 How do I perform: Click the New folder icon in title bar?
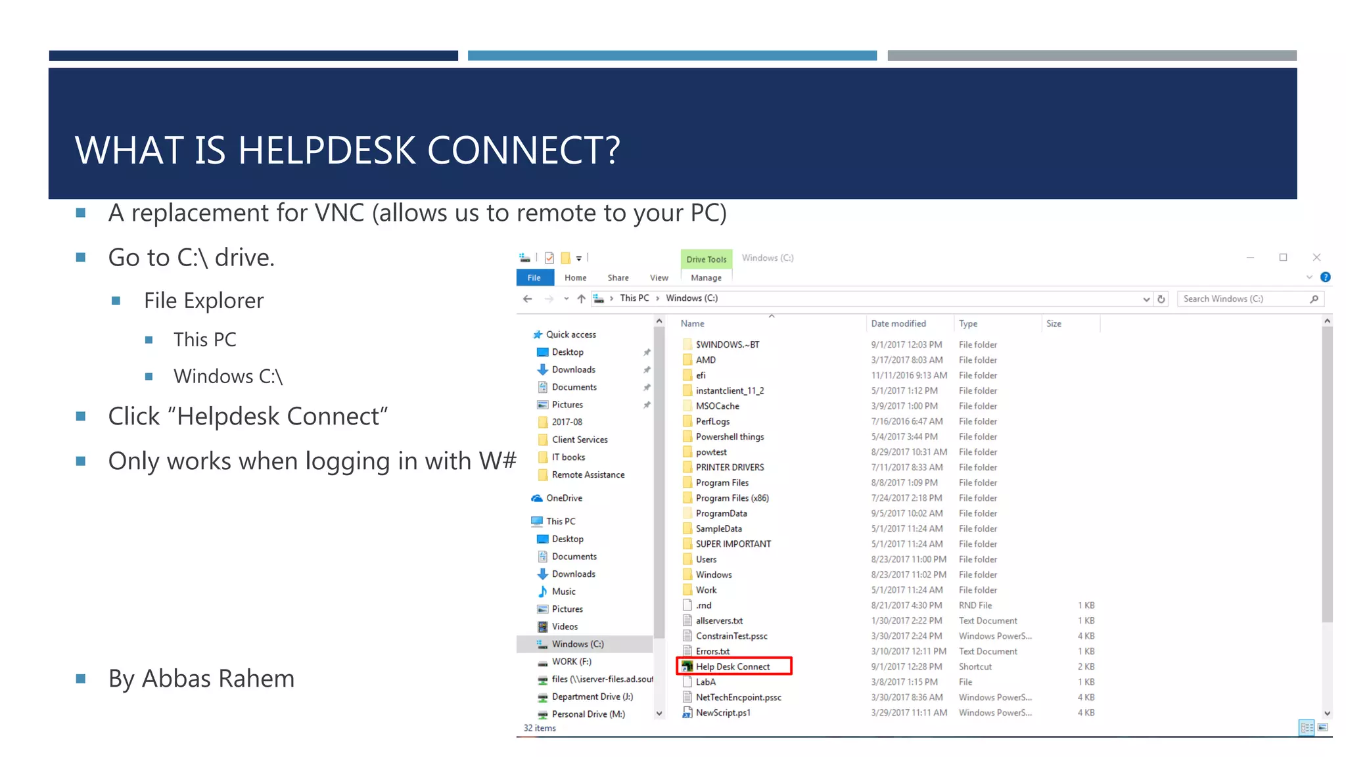click(x=565, y=258)
